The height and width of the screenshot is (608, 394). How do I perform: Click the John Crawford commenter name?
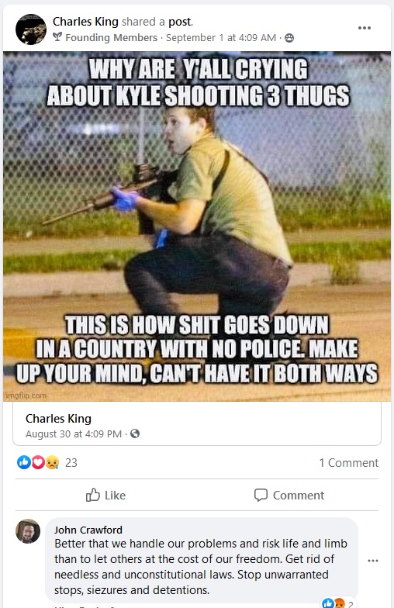point(88,530)
